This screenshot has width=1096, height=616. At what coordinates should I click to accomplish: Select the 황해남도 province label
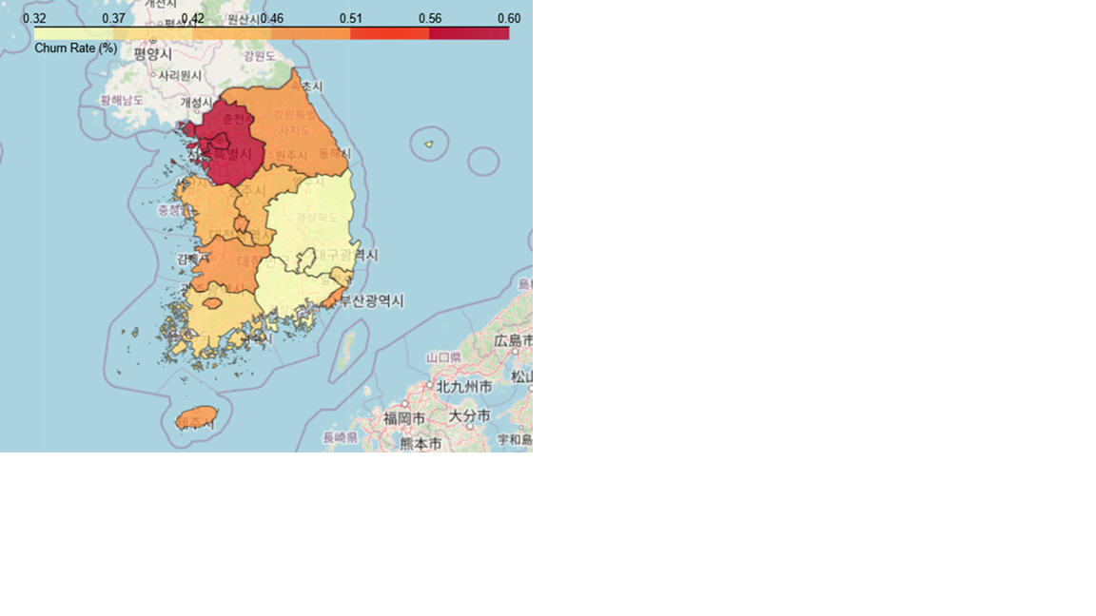point(122,101)
